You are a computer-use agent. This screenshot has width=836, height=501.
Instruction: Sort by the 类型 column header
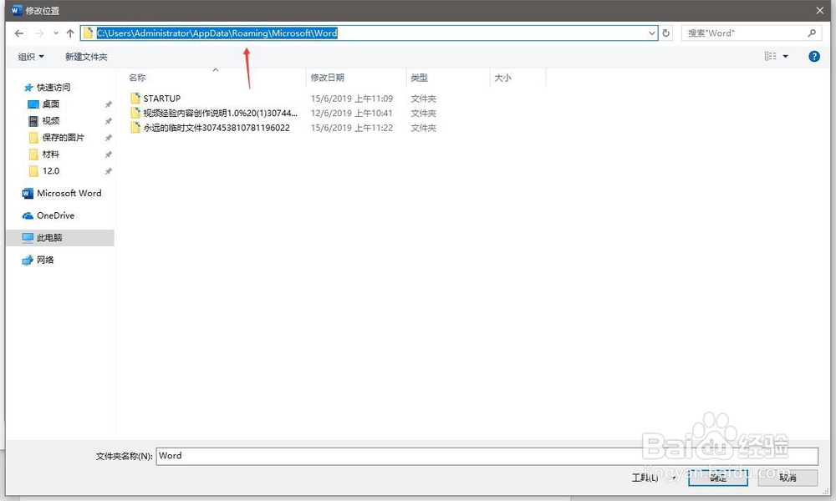pyautogui.click(x=419, y=78)
